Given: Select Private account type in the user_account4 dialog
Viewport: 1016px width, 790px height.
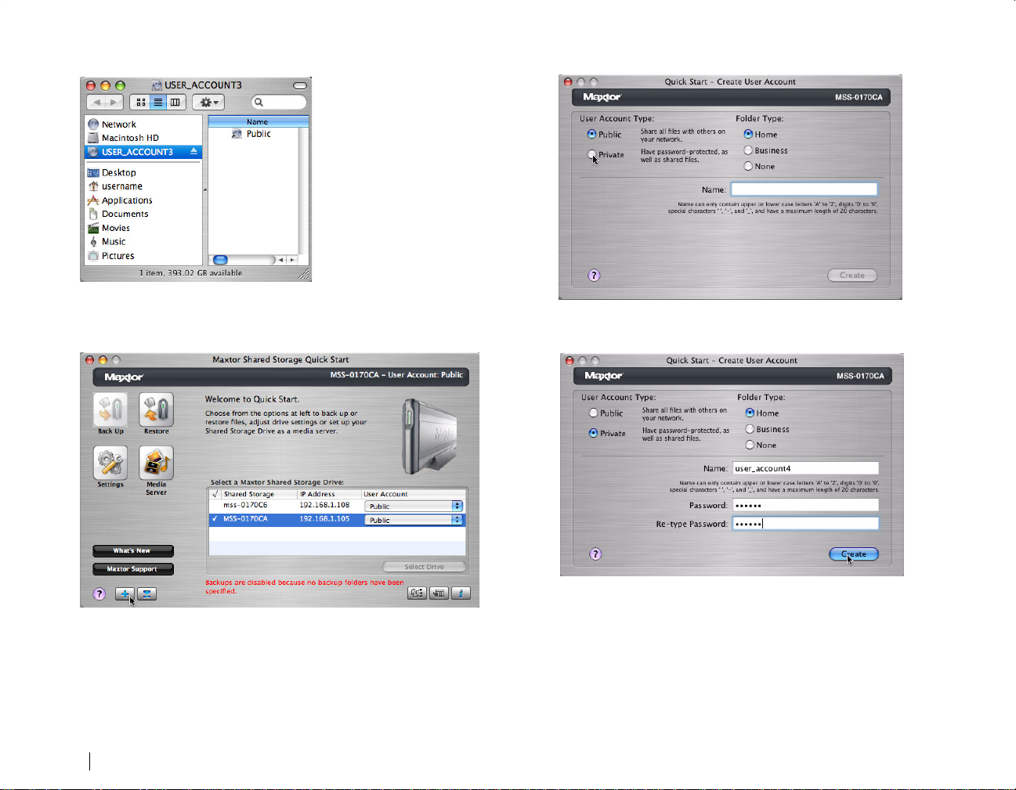Looking at the screenshot, I should click(593, 433).
